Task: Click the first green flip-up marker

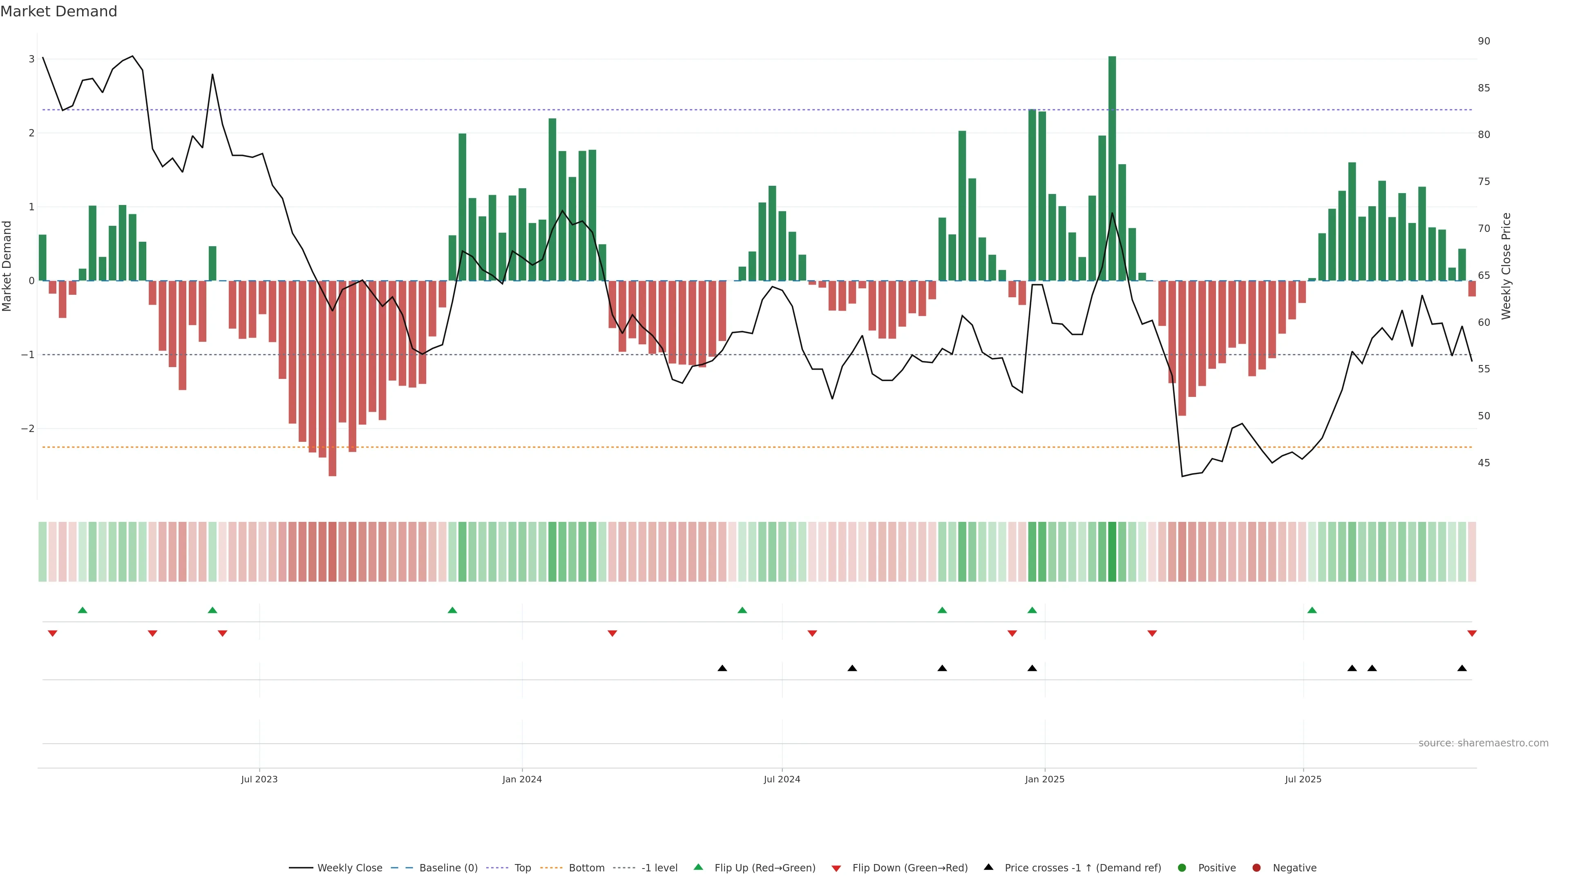Action: 83,610
